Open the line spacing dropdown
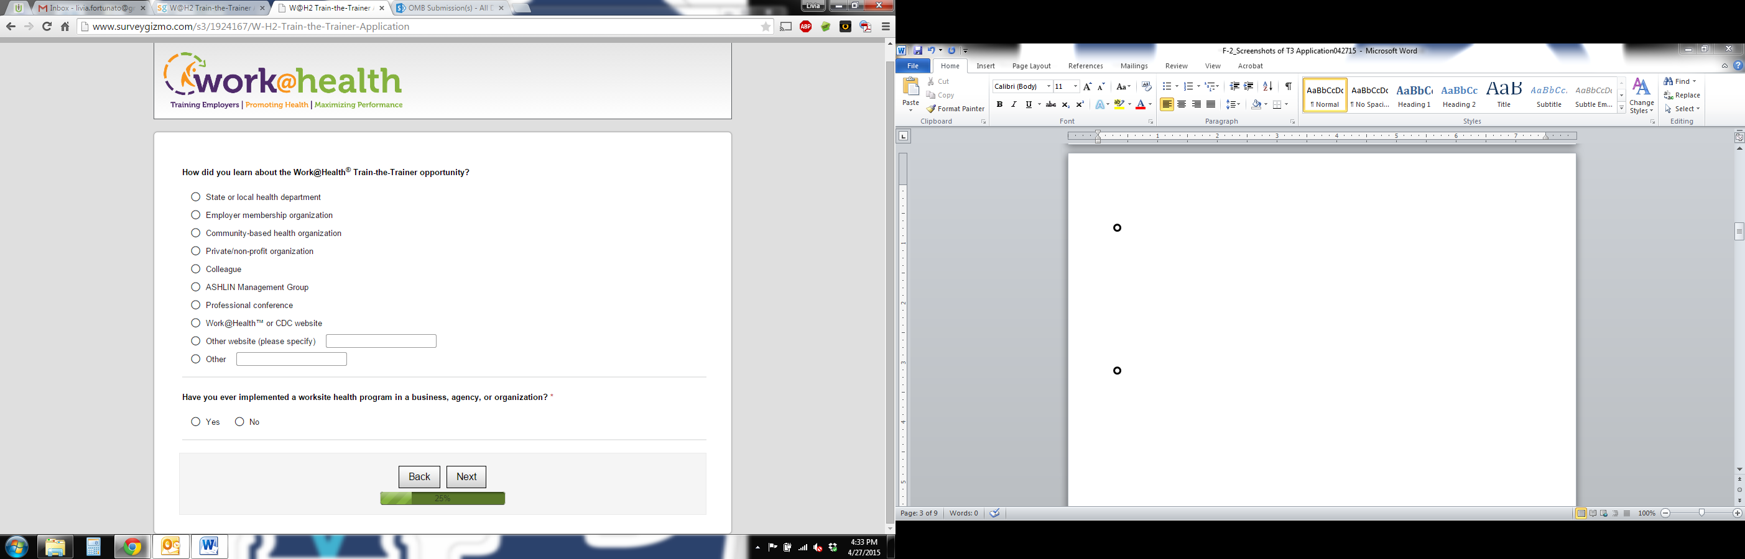The image size is (1745, 559). point(1234,105)
